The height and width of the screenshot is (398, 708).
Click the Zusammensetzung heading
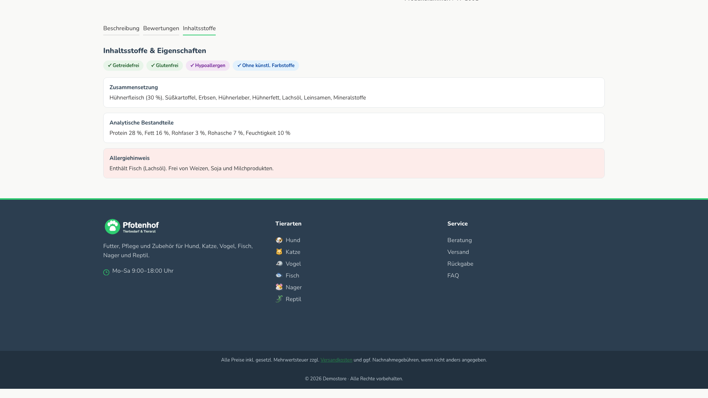[x=133, y=87]
